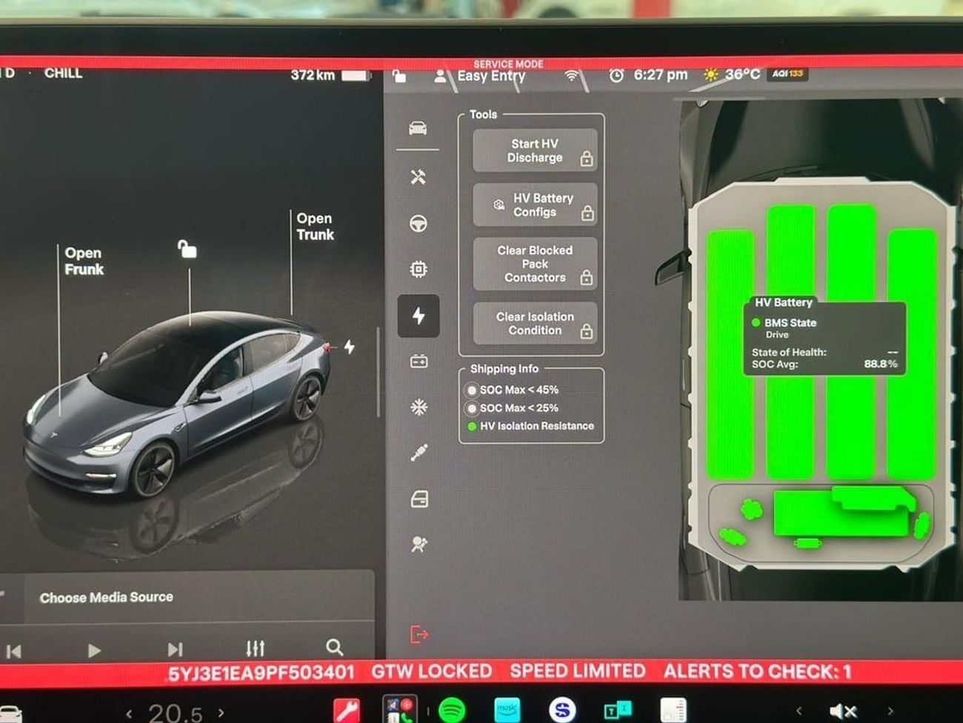Tap 20.5 cabin temperature value
The width and height of the screenshot is (963, 723).
pos(175,714)
